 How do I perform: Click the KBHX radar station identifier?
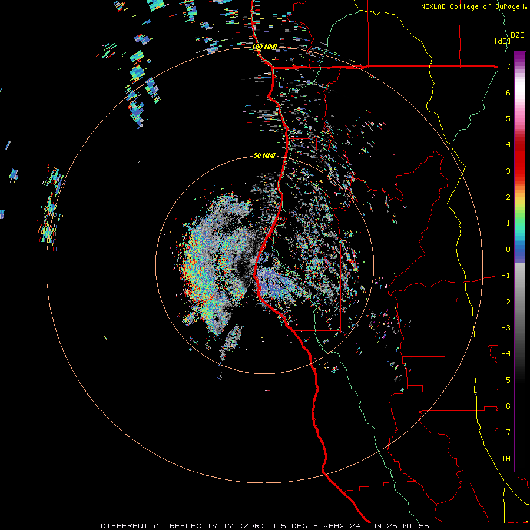[334, 526]
